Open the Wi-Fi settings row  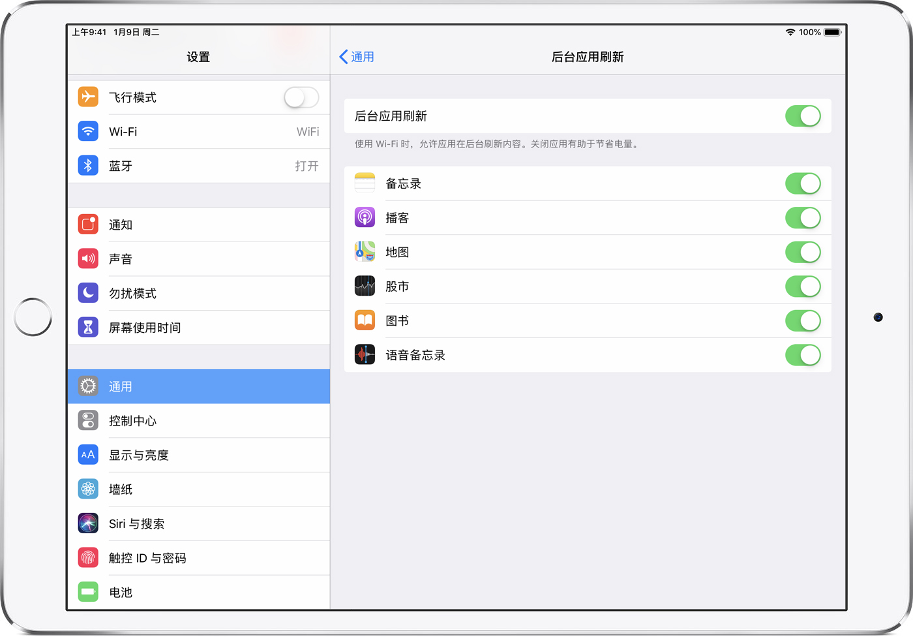[x=198, y=132]
